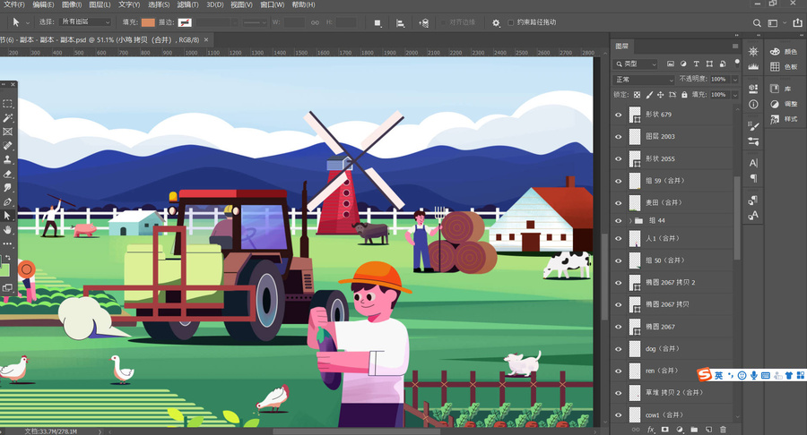Lock position move icon
Viewport: 807px width, 435px height.
pos(660,95)
